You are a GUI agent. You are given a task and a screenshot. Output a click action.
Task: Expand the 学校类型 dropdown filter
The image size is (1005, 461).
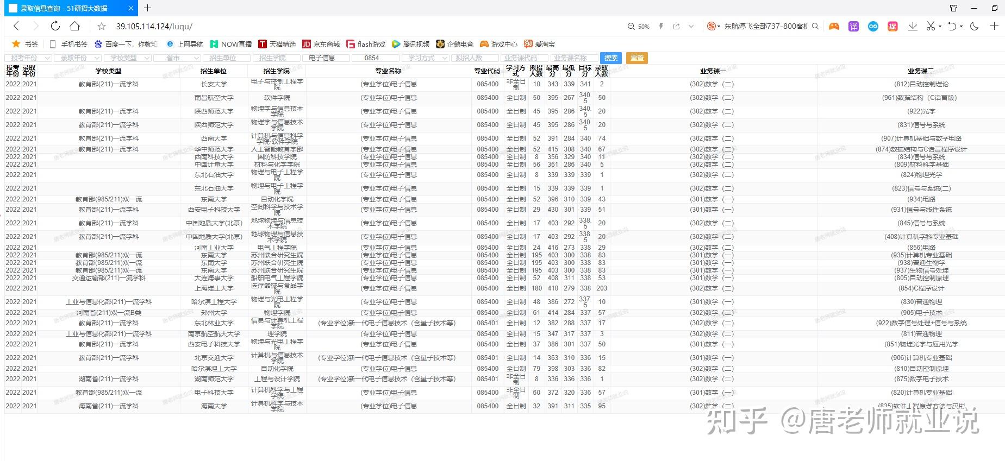[127, 58]
